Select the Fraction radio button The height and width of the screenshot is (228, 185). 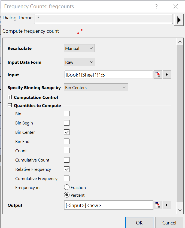click(67, 187)
